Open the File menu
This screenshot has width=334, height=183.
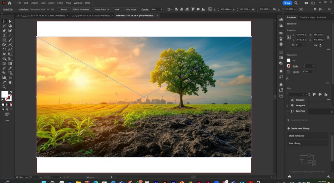click(19, 3)
